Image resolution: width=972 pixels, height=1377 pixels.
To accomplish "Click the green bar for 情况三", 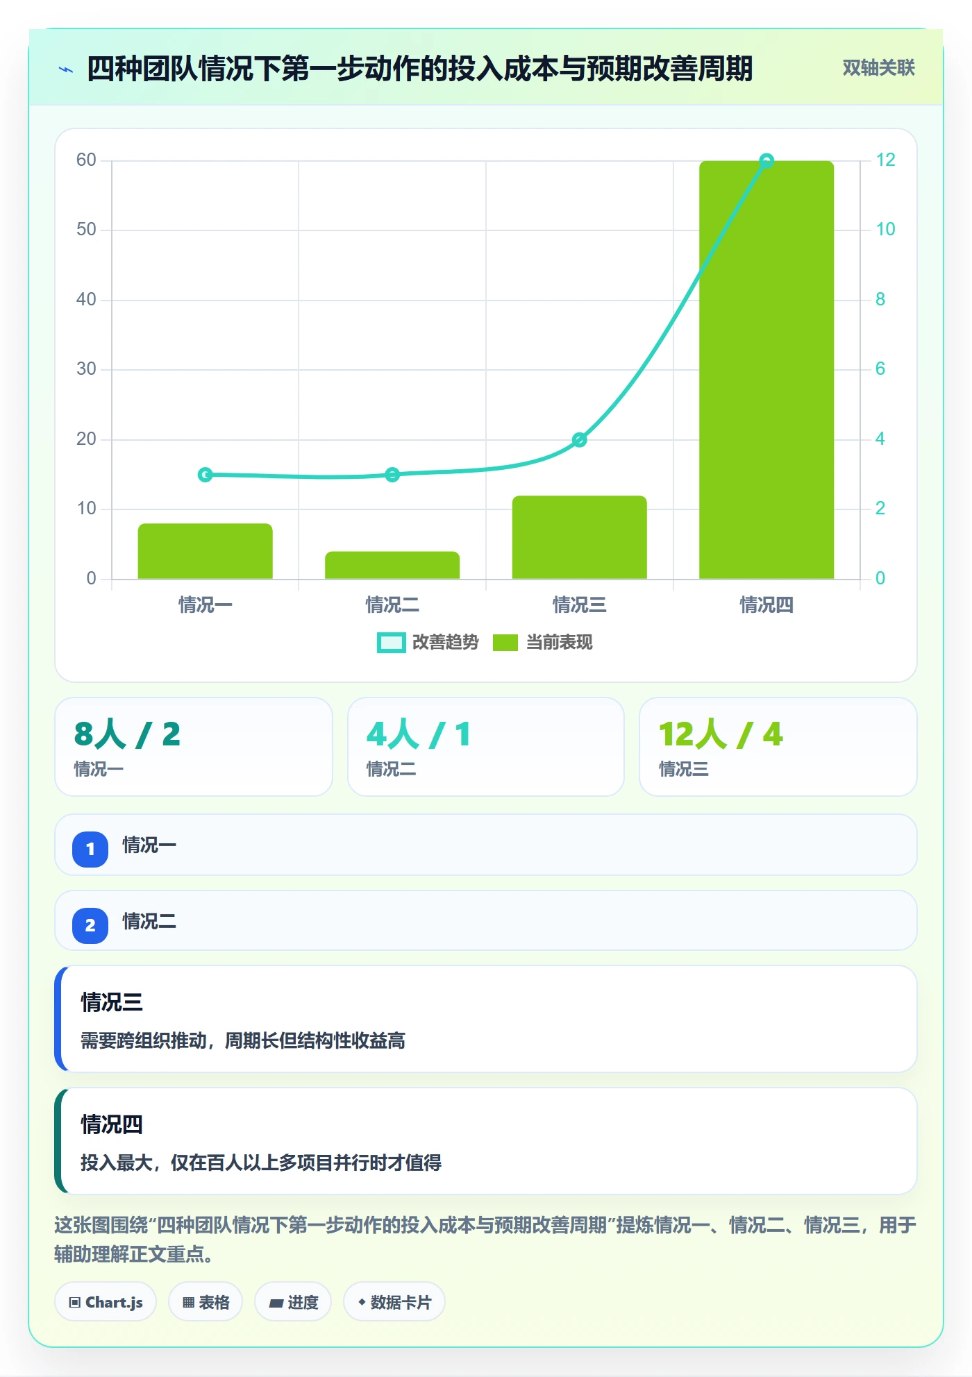I will (x=580, y=537).
